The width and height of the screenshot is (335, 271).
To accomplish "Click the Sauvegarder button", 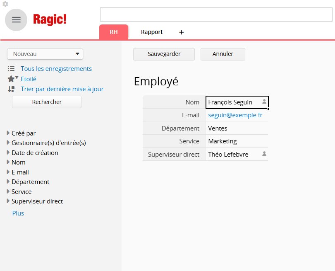I will 164,54.
